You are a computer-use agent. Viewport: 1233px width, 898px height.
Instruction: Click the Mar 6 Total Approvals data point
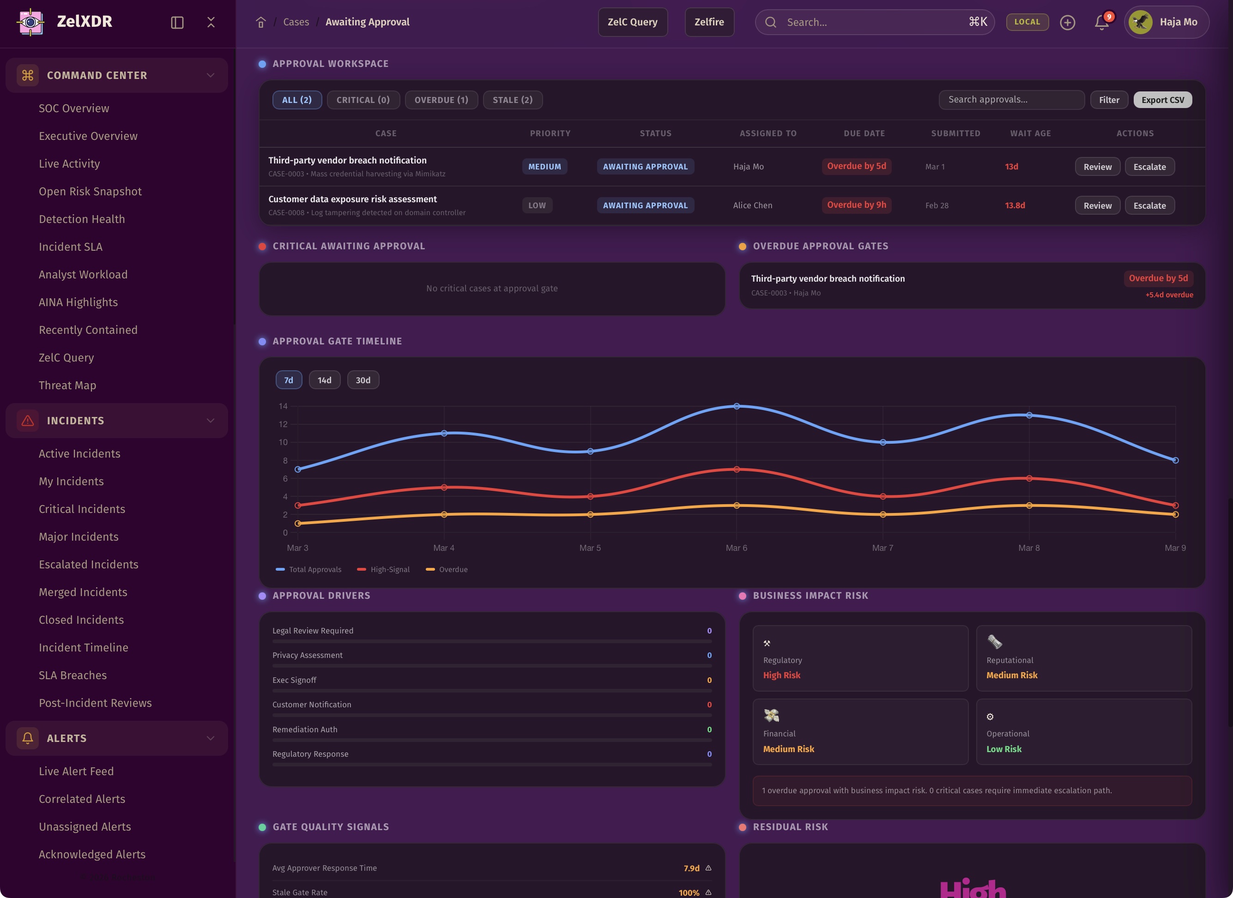(x=736, y=406)
